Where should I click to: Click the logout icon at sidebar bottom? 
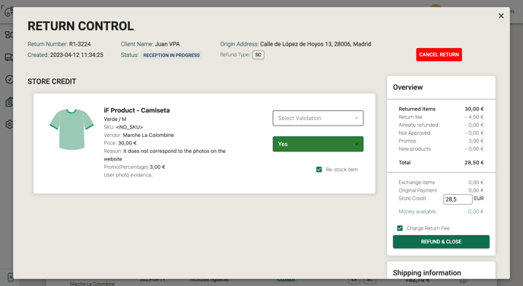[x=10, y=278]
